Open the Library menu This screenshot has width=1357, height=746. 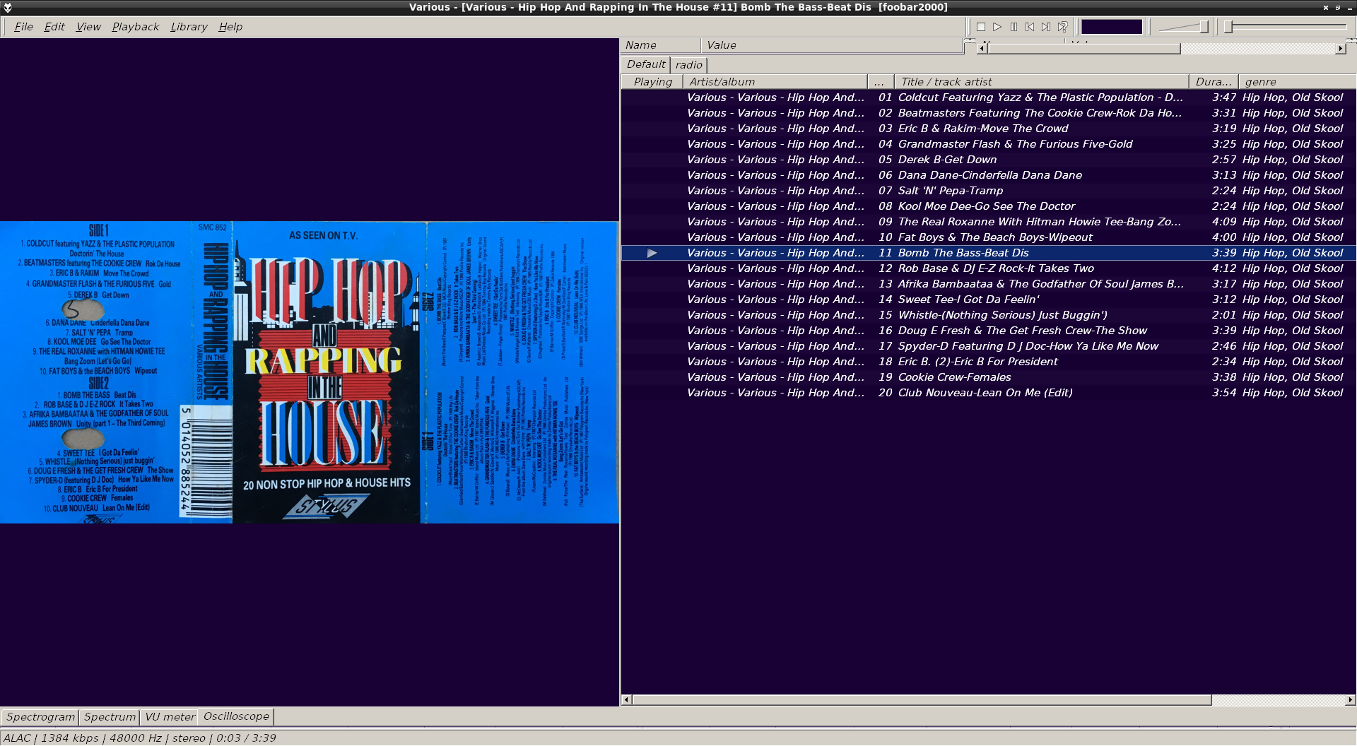189,27
